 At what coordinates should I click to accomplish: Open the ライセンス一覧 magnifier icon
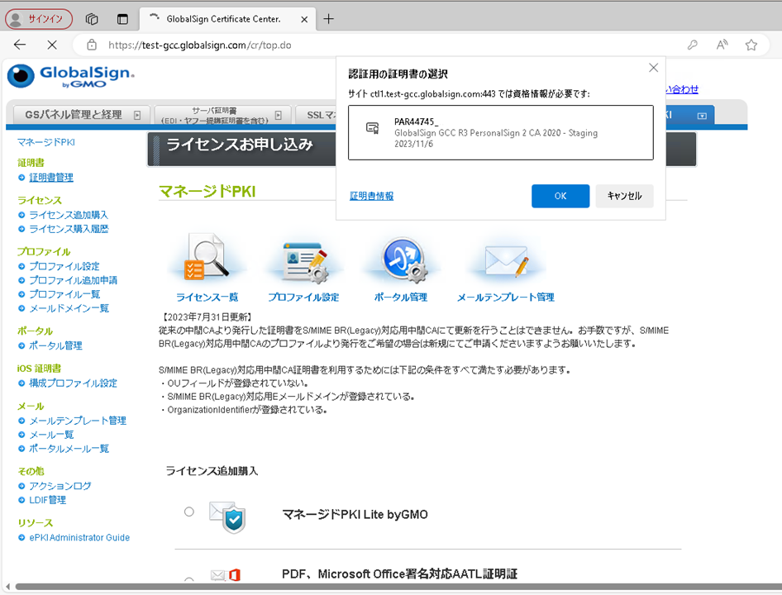point(206,259)
